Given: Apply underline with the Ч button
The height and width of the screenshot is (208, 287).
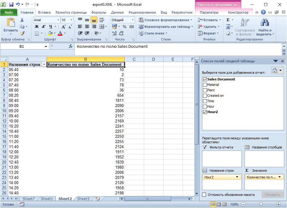Looking at the screenshot, I should pos(51,27).
